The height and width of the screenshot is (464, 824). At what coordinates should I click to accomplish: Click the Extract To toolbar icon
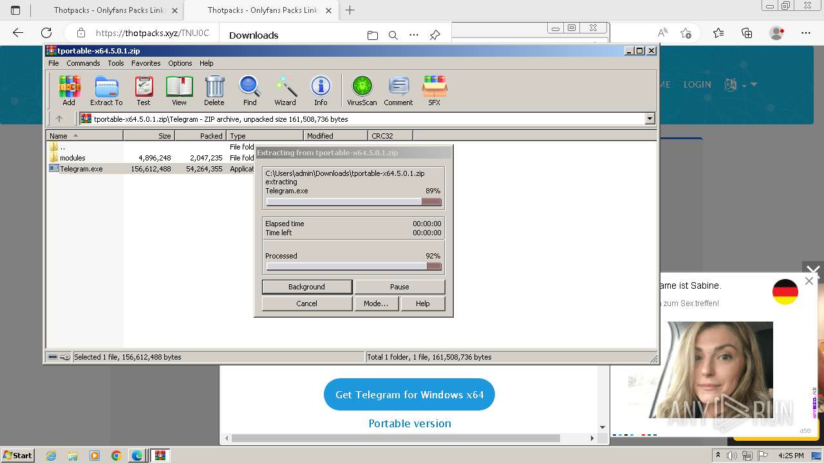106,90
